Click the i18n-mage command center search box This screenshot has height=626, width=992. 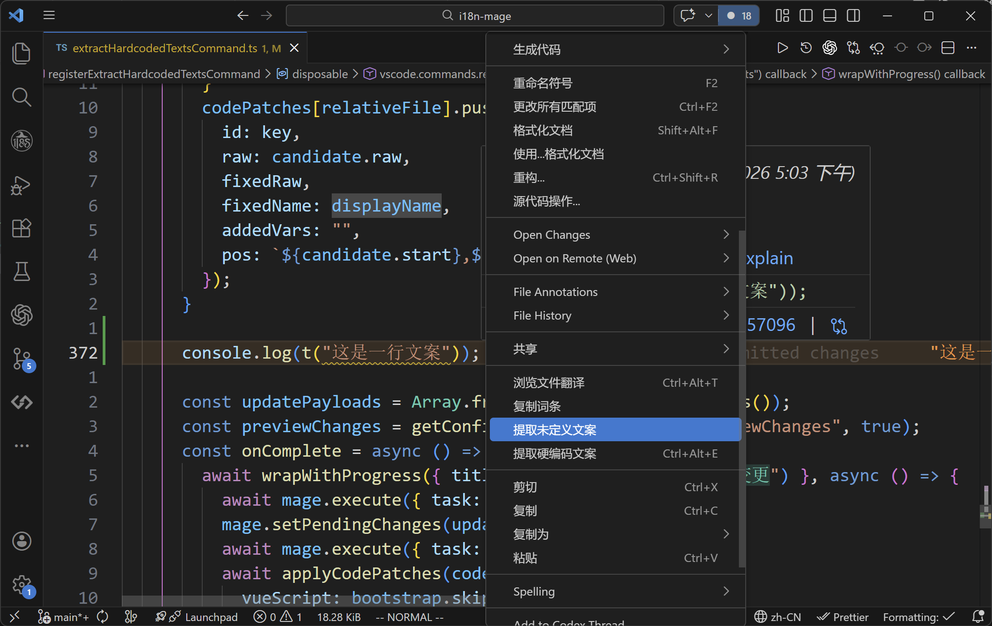coord(475,16)
